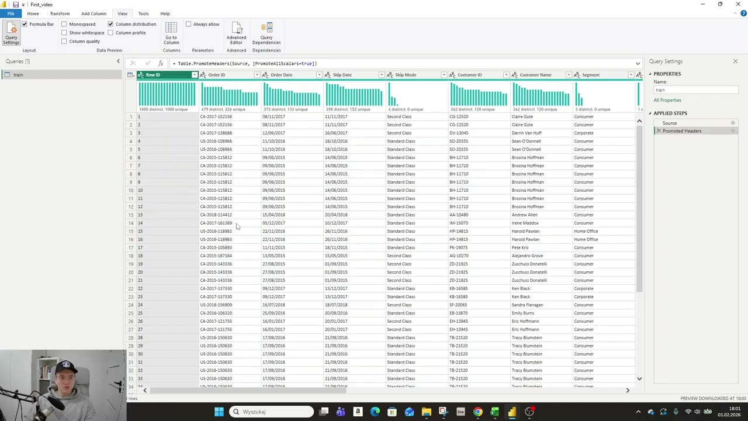Collapse the APPLIED STEPS section
The height and width of the screenshot is (421, 748).
pyautogui.click(x=650, y=113)
